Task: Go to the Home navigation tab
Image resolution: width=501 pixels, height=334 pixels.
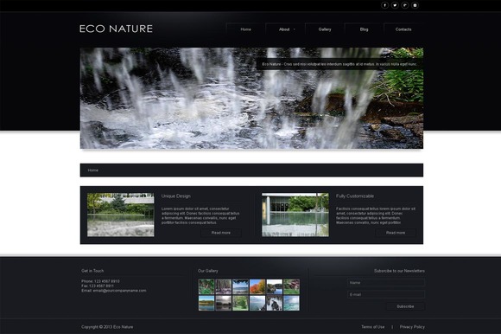Action: [245, 29]
